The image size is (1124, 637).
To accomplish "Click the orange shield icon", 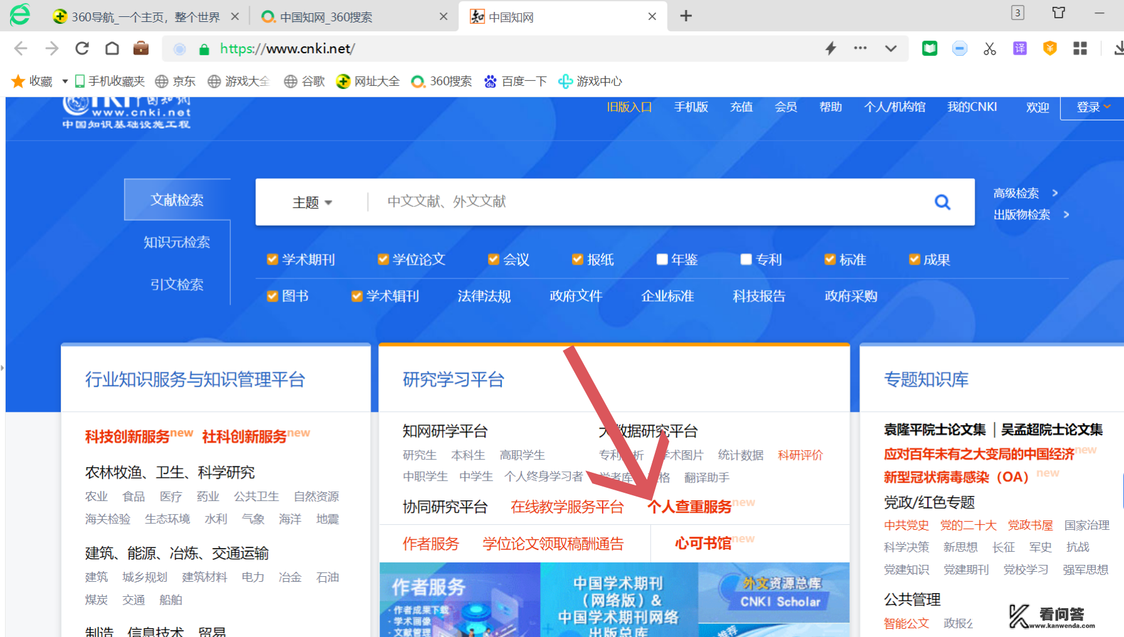I will (1050, 48).
